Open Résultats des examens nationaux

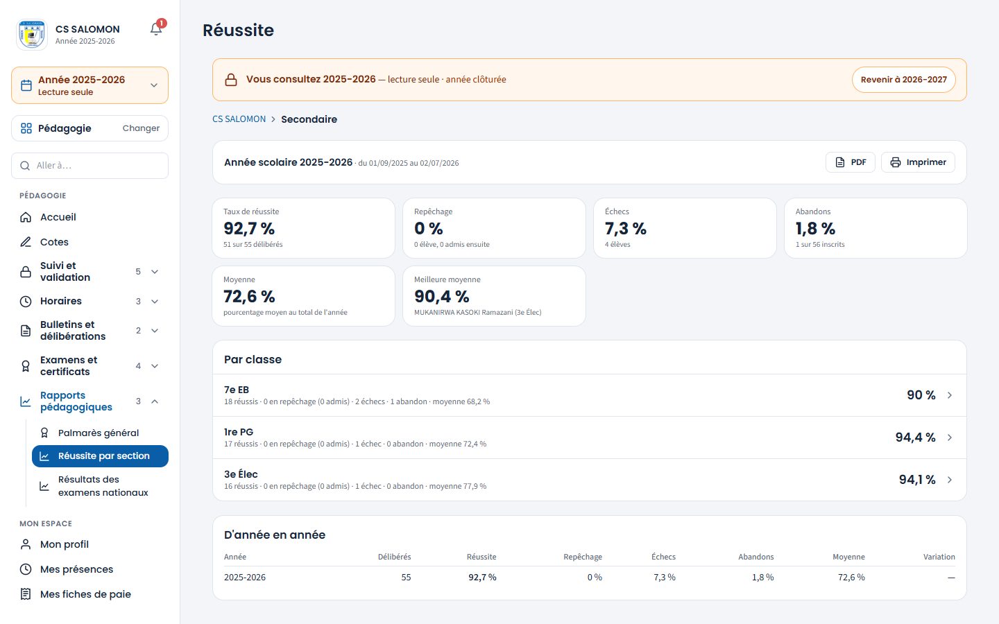point(100,486)
